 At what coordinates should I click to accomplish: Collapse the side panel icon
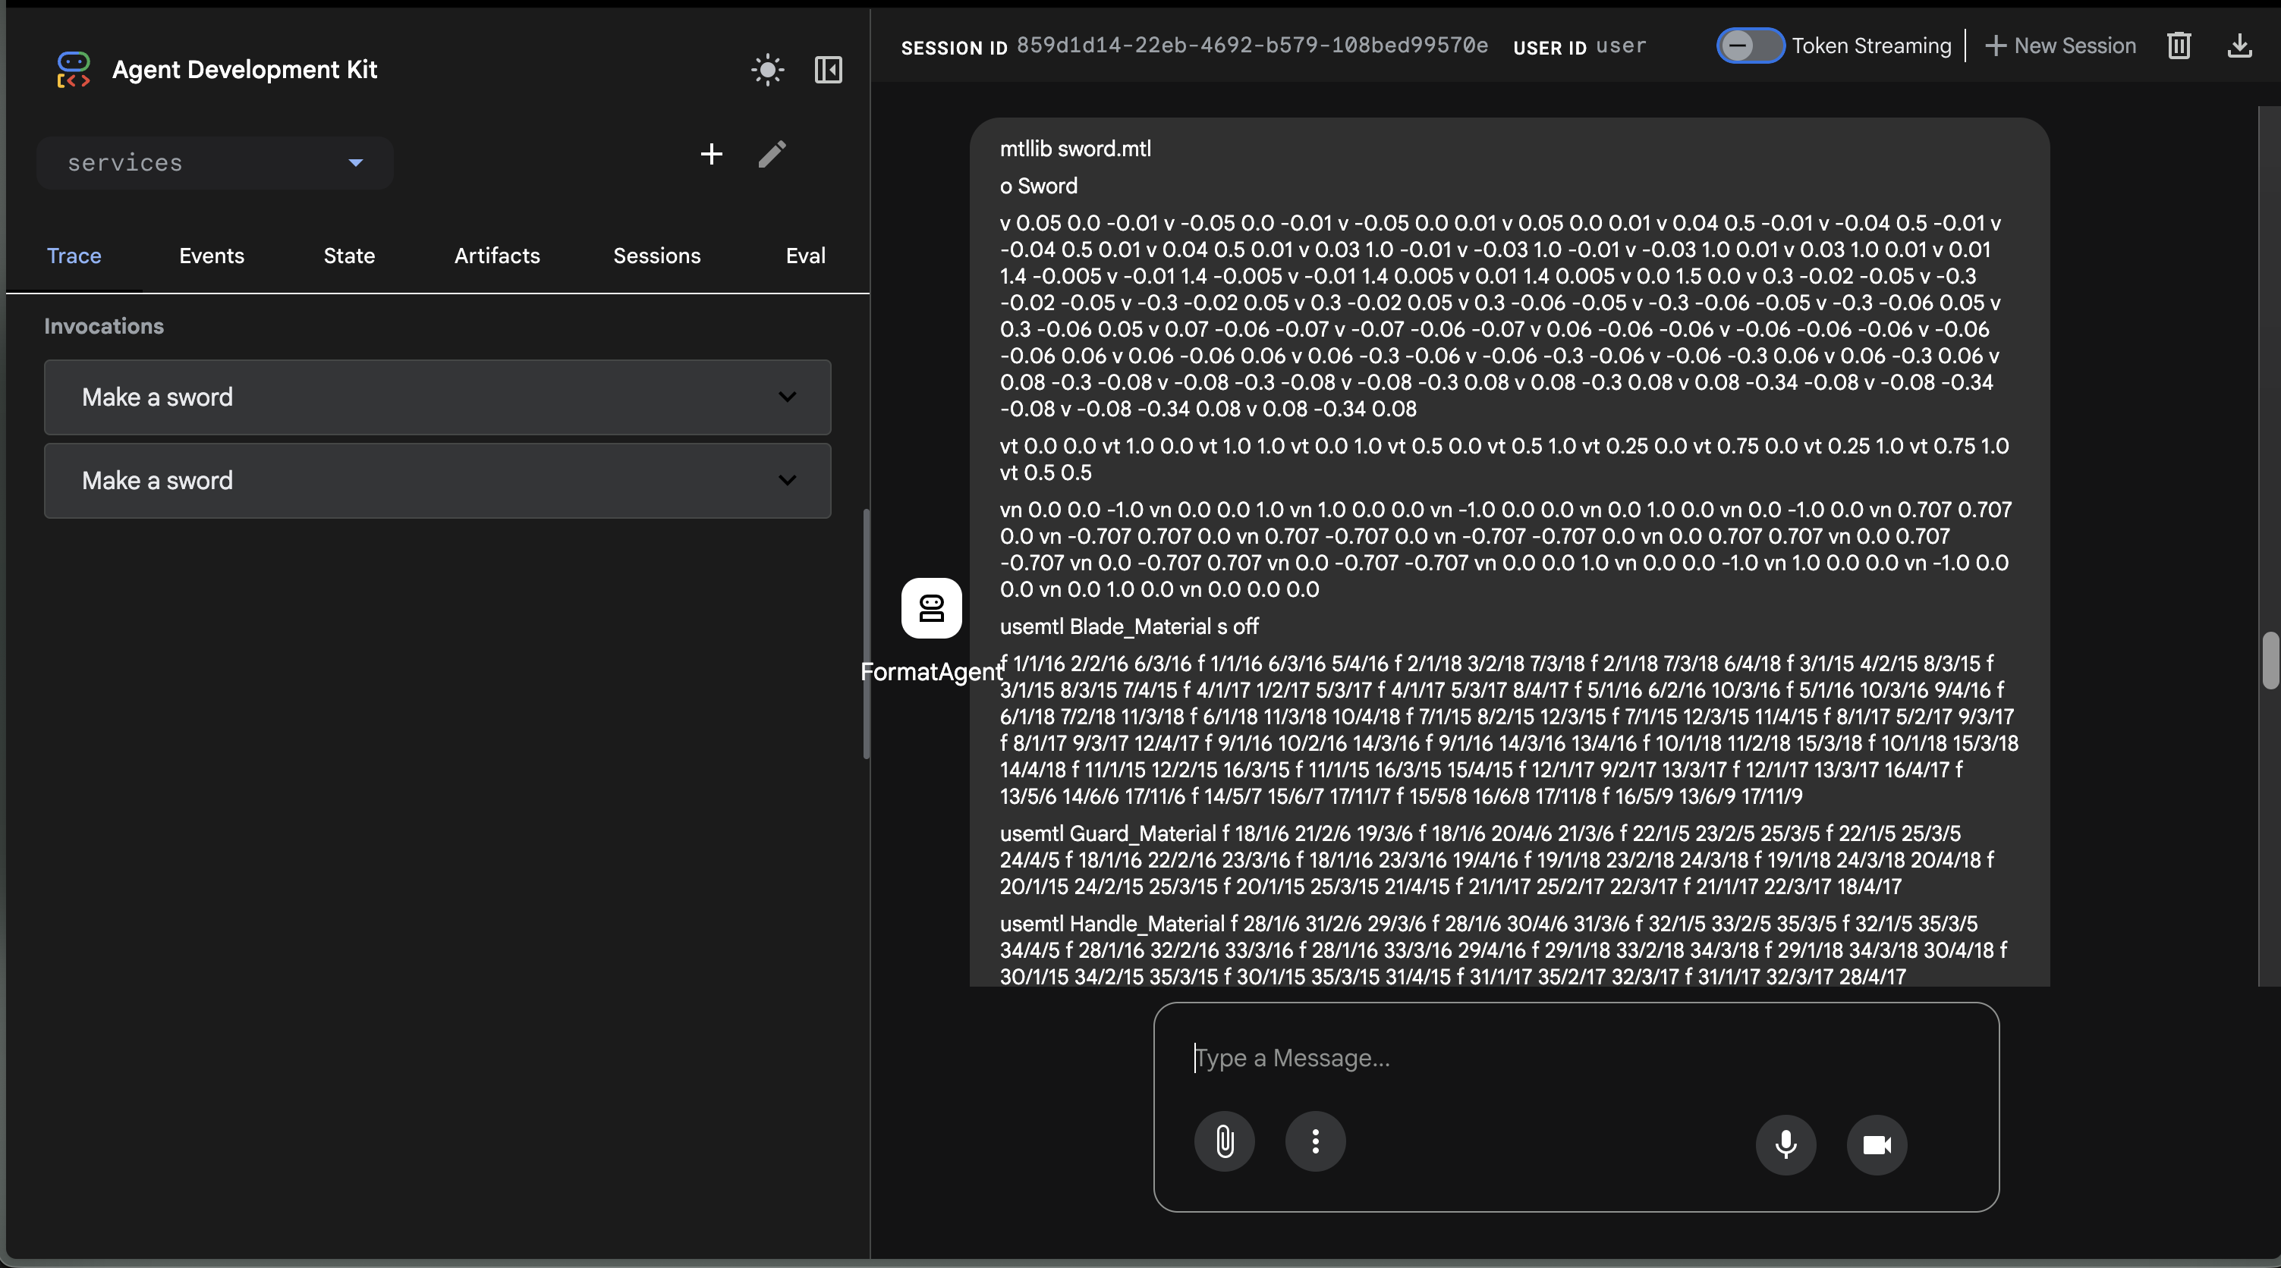click(x=828, y=70)
